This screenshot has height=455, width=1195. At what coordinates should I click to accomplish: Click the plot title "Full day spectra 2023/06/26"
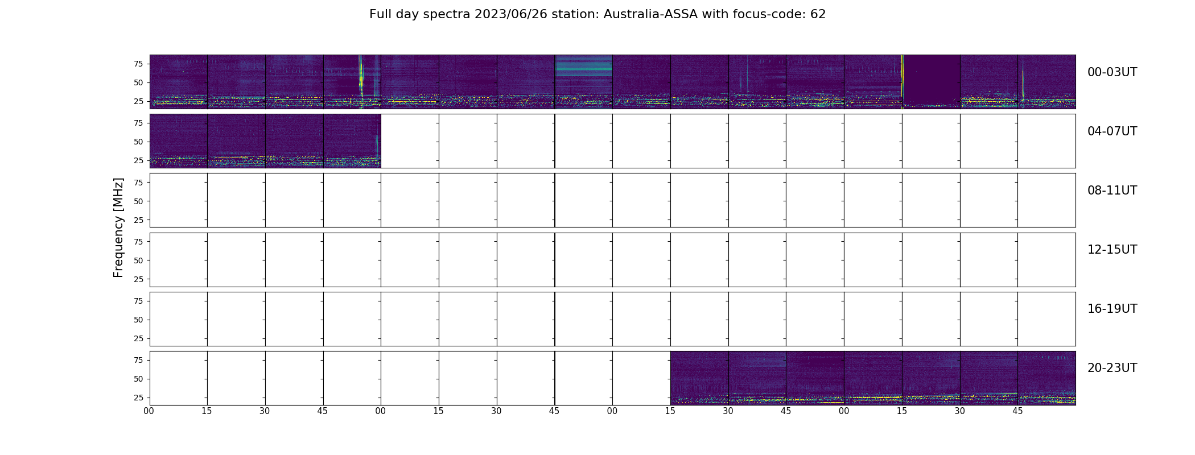(x=458, y=14)
